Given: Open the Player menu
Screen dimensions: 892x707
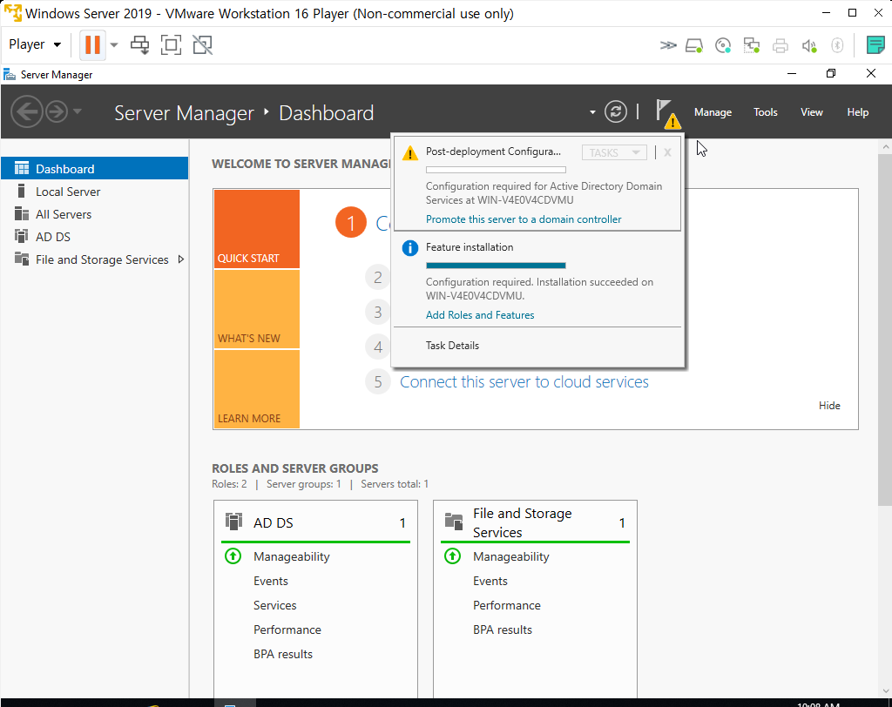Looking at the screenshot, I should (35, 44).
